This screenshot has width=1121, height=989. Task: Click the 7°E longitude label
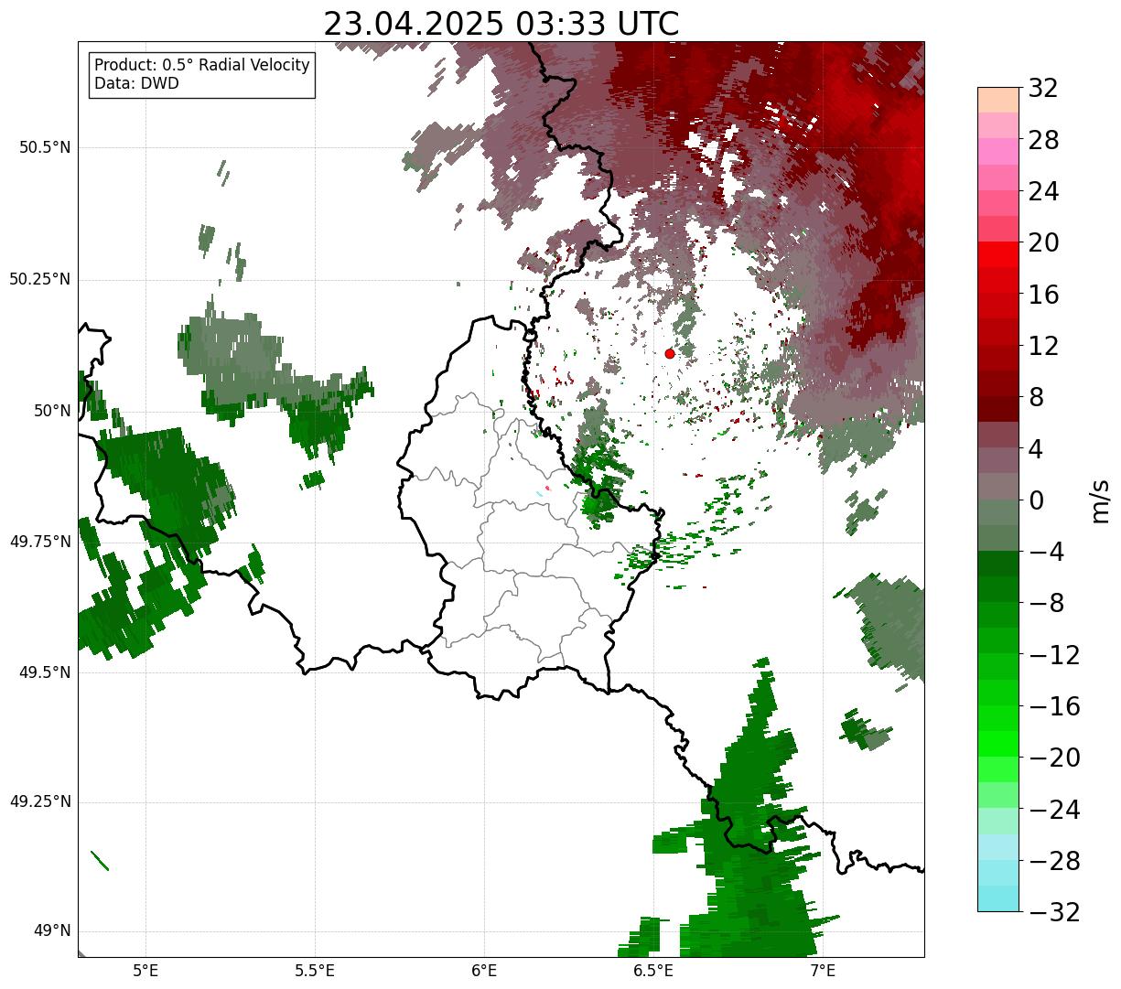point(823,971)
